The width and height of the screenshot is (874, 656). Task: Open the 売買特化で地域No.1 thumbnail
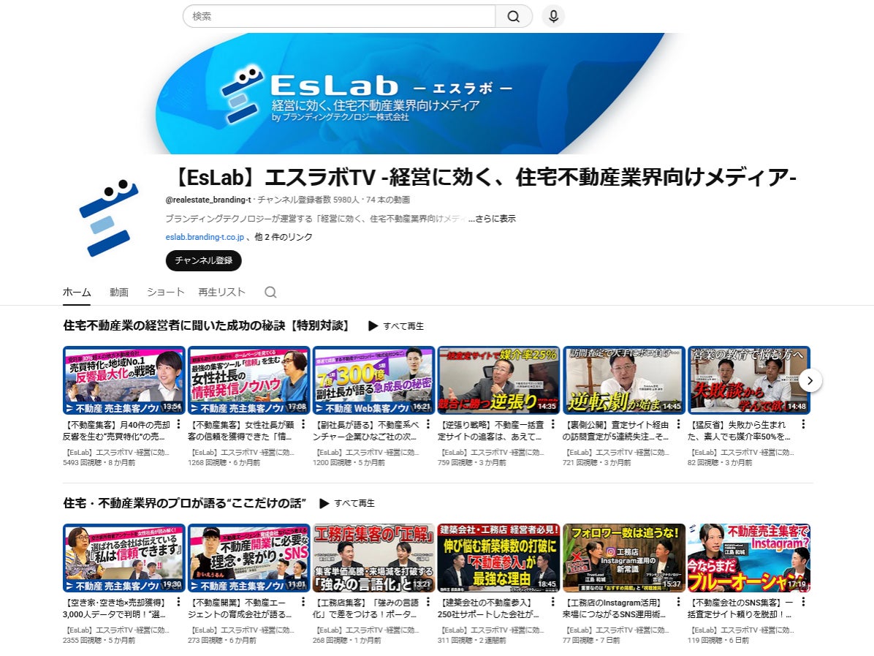click(123, 380)
